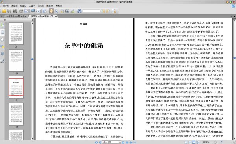This screenshot has height=144, width=236.
Task: Open the third menu in menu bar
Action: click(23, 6)
